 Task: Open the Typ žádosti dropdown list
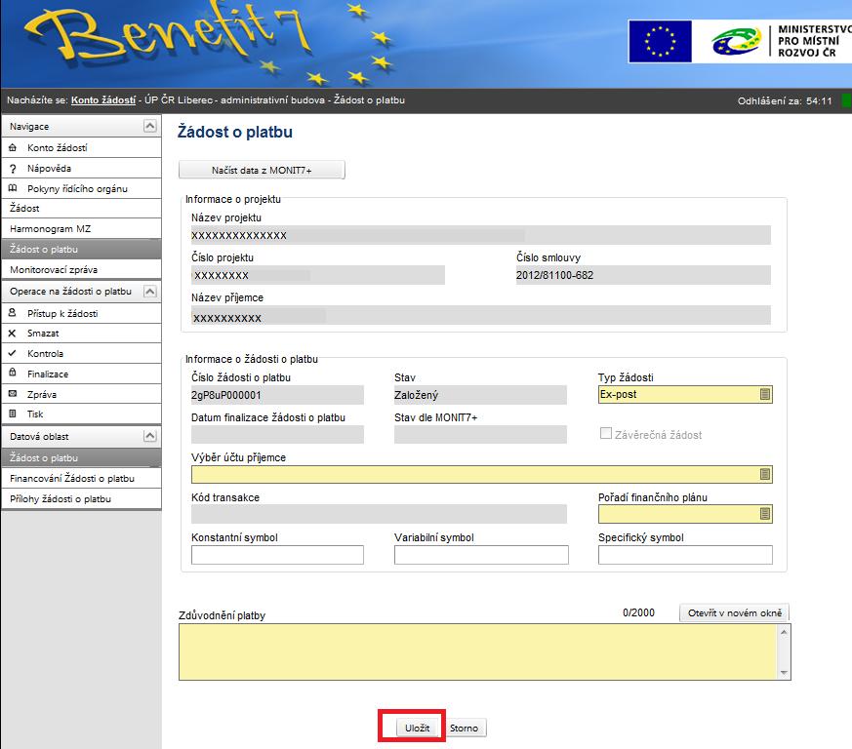point(765,395)
